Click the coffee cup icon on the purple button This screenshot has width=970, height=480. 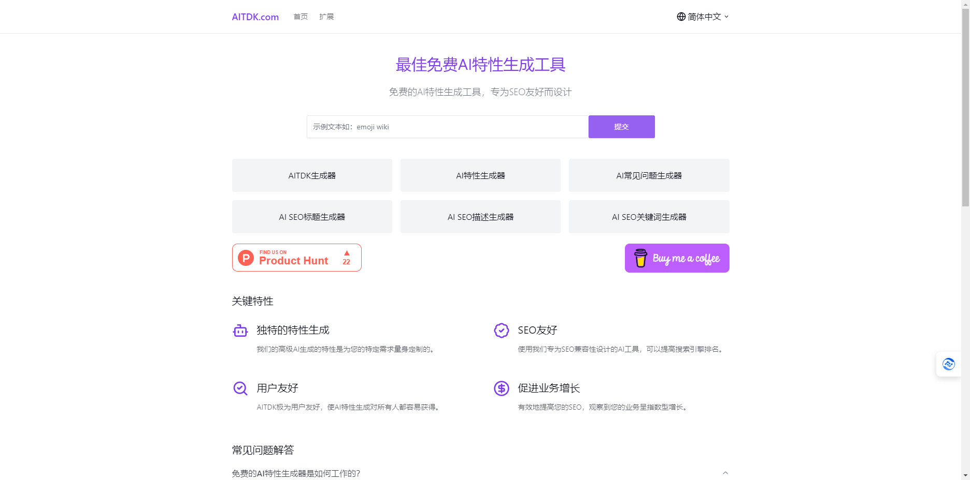pos(640,258)
